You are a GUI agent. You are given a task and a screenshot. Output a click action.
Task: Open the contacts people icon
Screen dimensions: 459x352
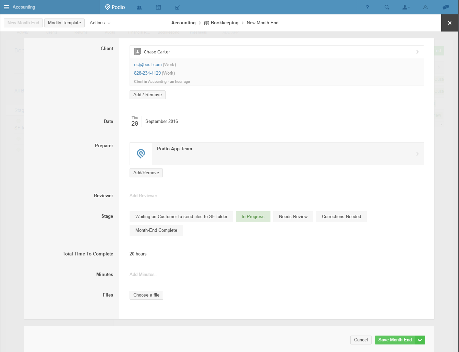point(139,7)
